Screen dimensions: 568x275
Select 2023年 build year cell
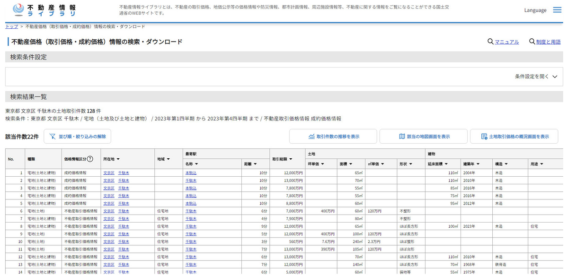click(x=470, y=226)
